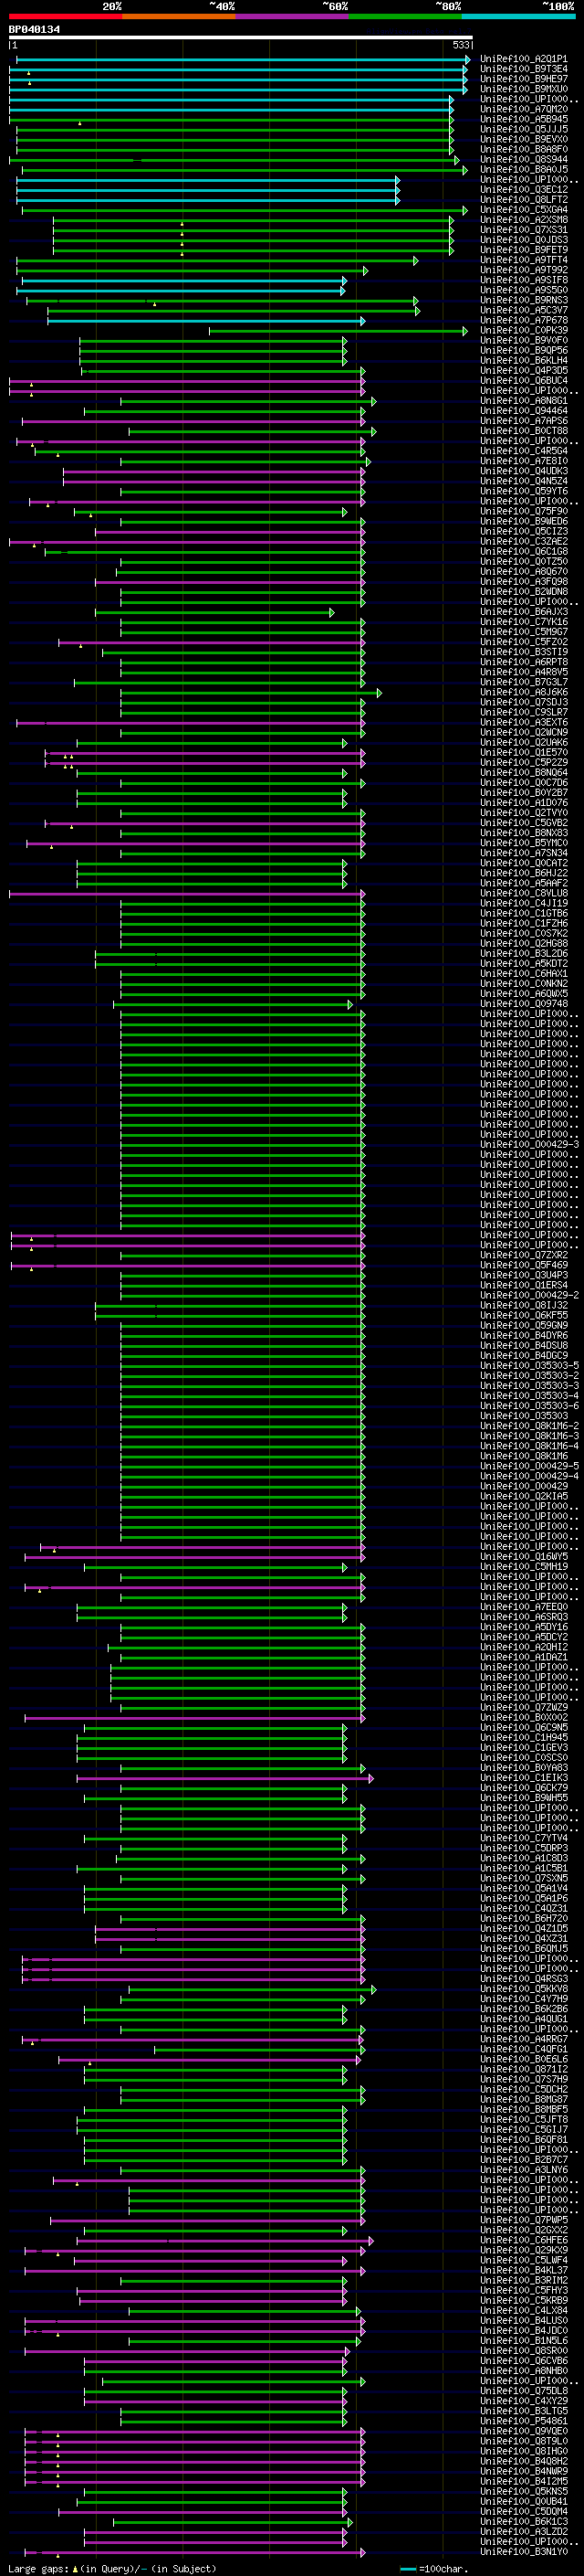This screenshot has height=2576, width=584.
Task: Select hit label UniRef100_Q4P3D5
Action: [524, 371]
